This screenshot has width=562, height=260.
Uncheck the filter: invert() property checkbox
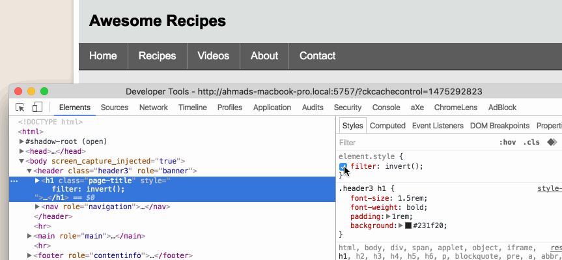343,166
